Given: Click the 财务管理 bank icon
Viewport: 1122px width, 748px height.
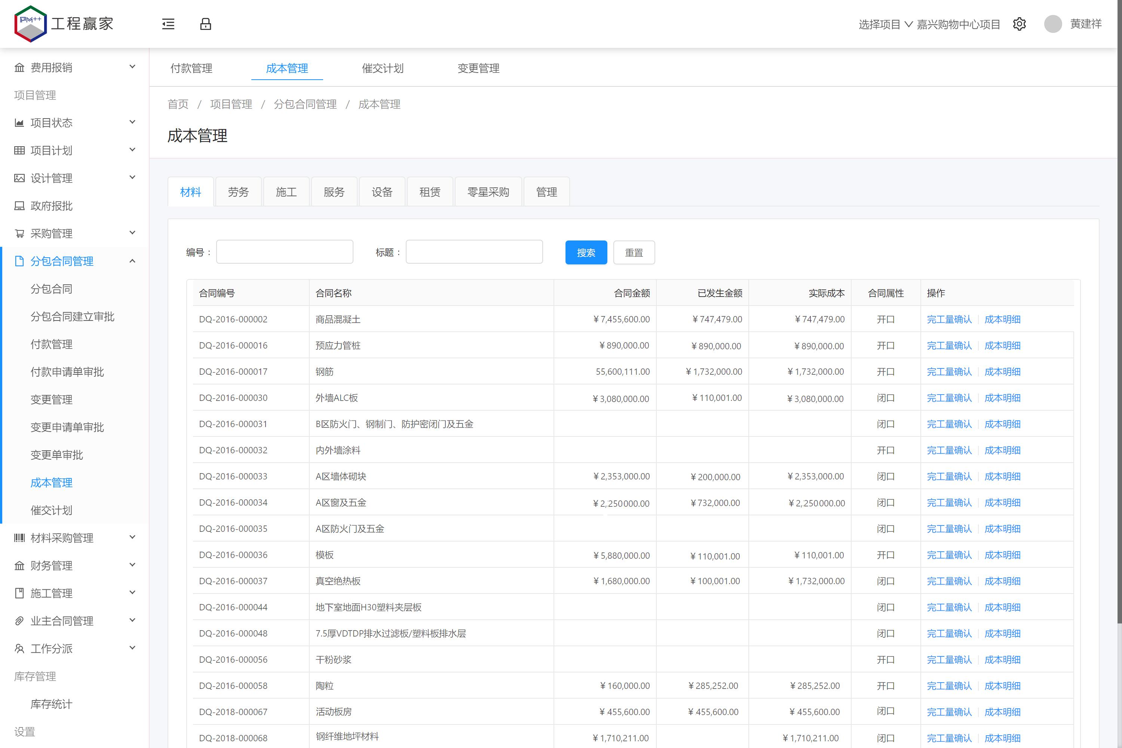Looking at the screenshot, I should tap(19, 565).
